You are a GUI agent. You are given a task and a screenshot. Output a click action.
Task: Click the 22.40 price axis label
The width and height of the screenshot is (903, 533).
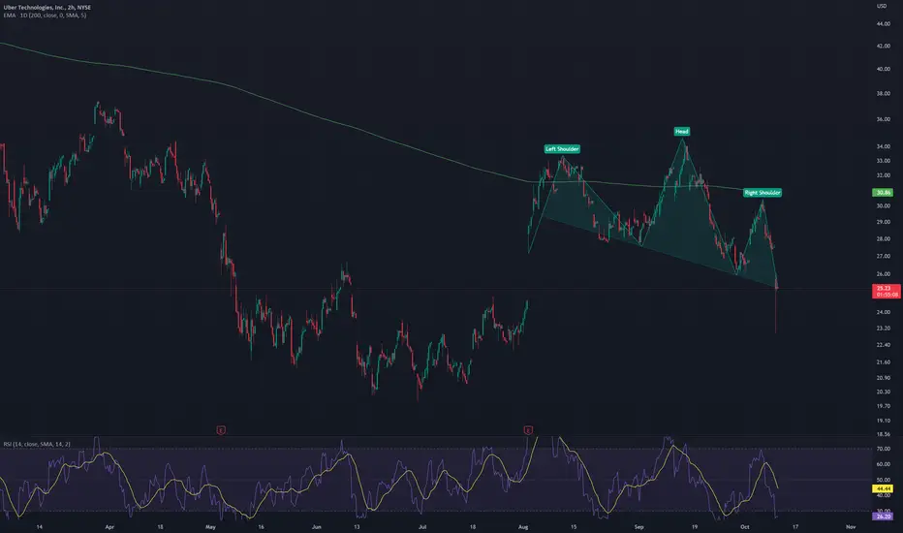883,345
